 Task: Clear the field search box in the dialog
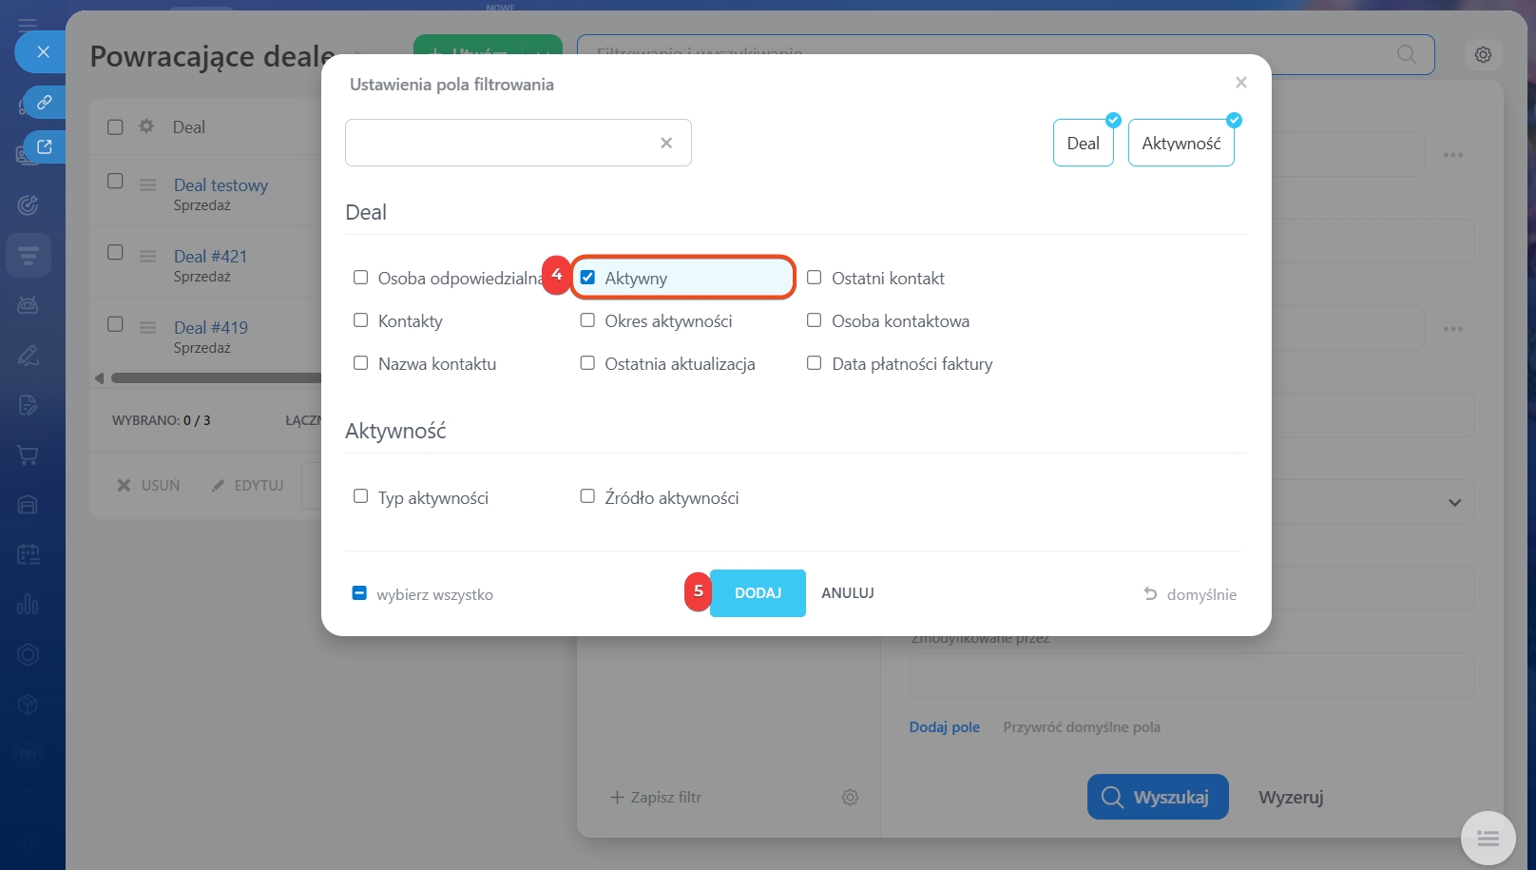click(x=666, y=143)
